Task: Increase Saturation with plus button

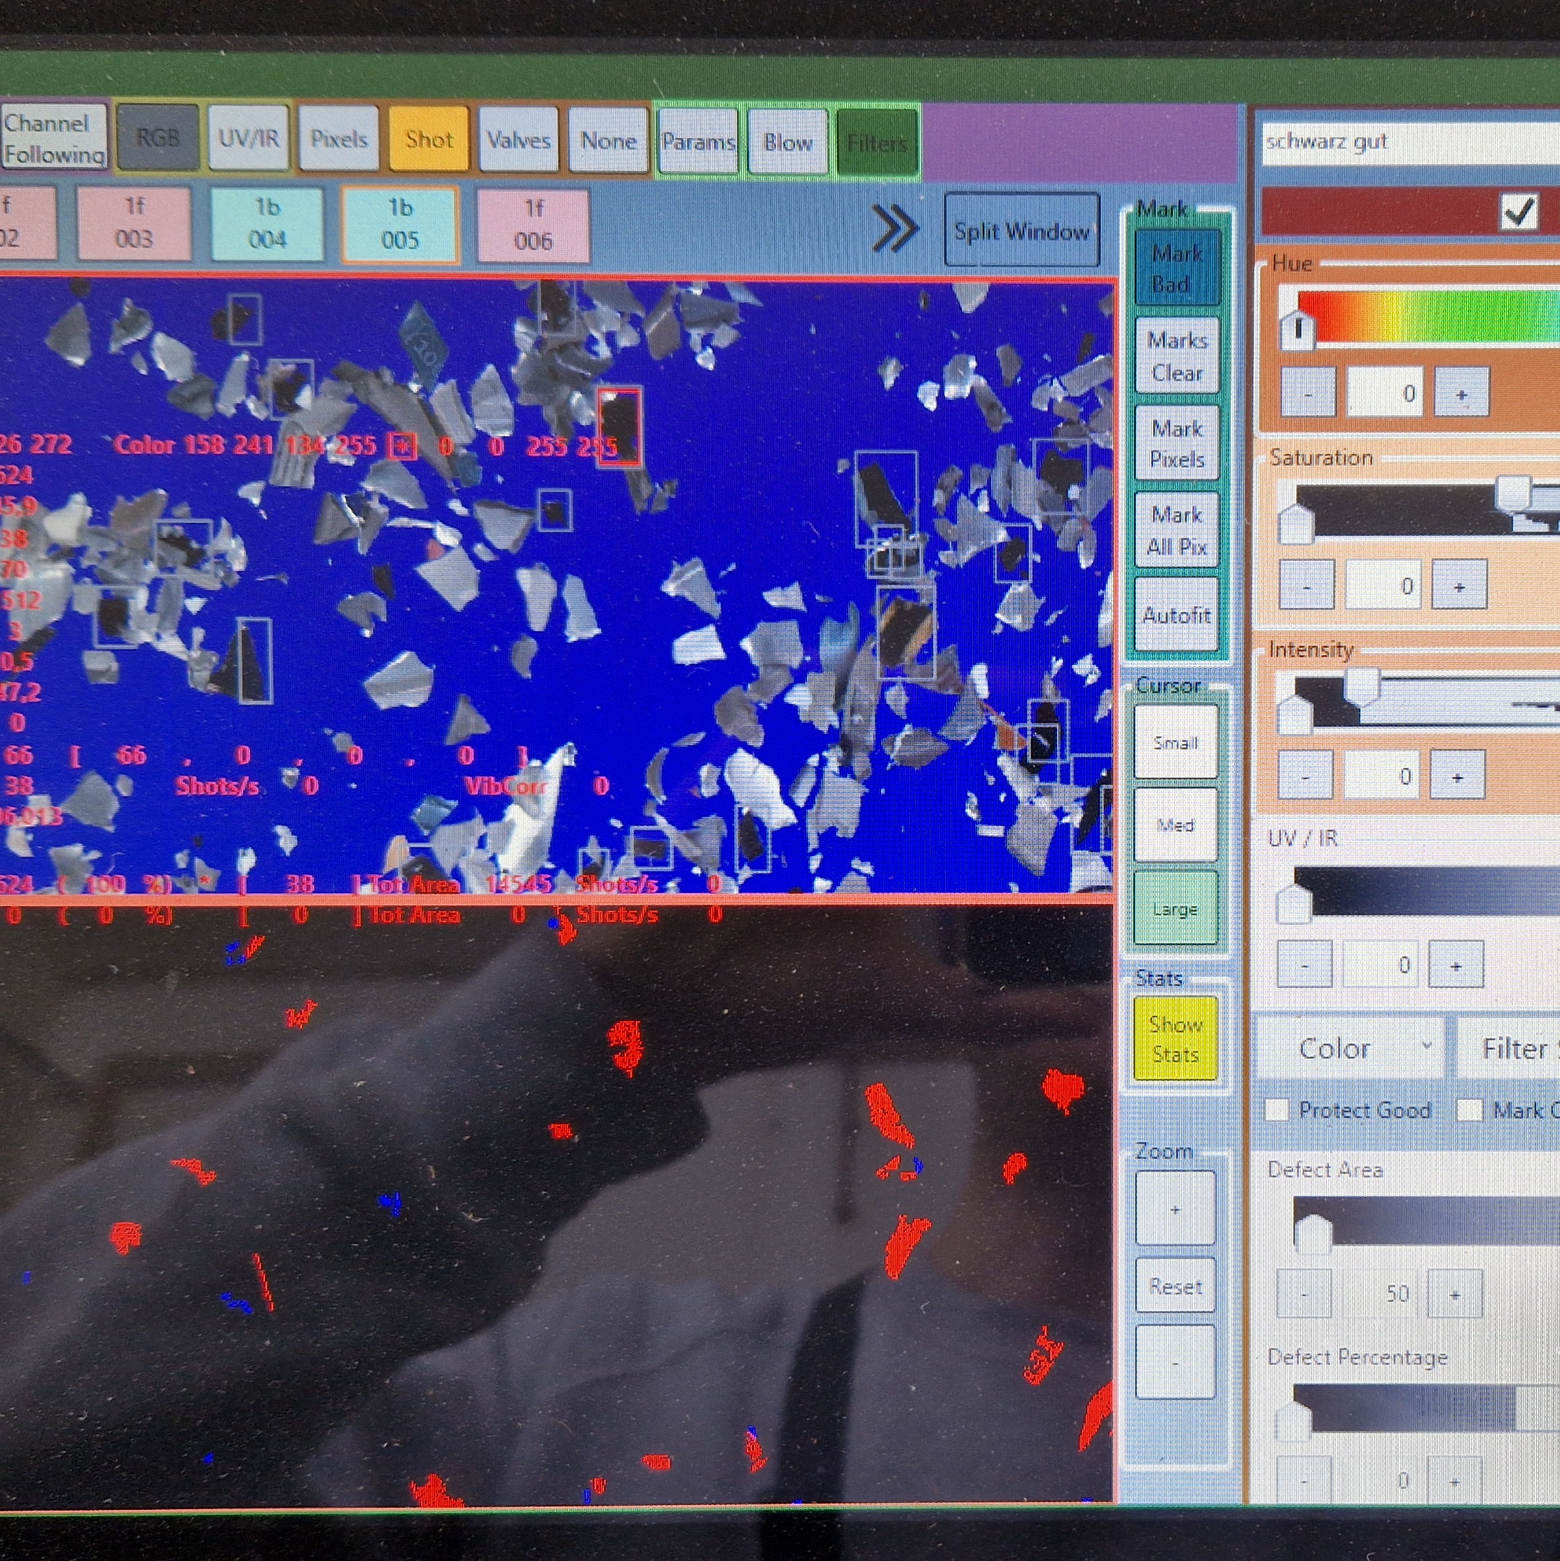Action: click(x=1459, y=585)
